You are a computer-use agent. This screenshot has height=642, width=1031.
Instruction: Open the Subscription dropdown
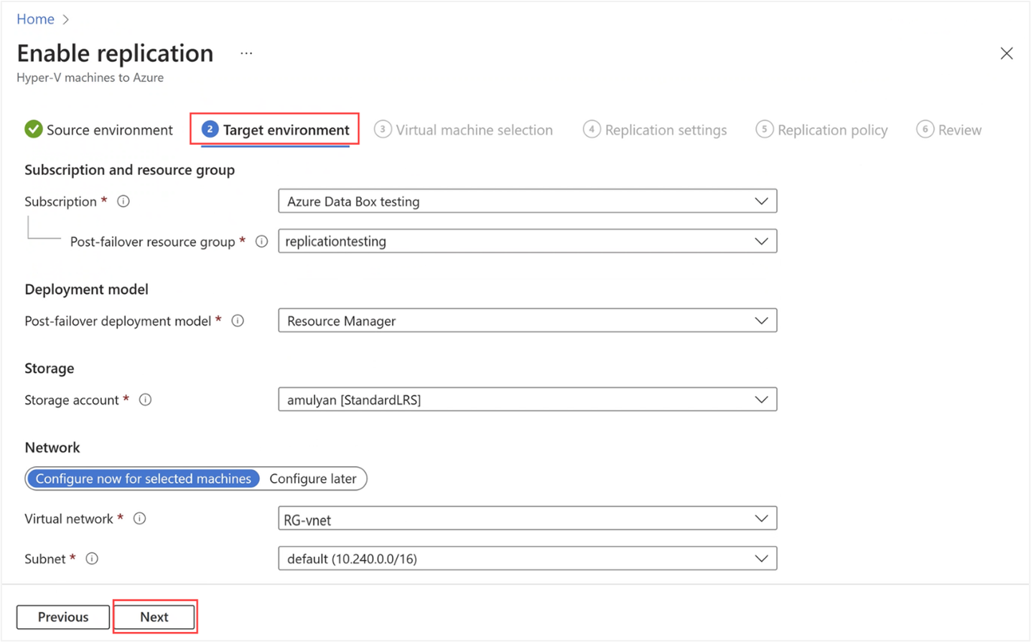point(528,202)
